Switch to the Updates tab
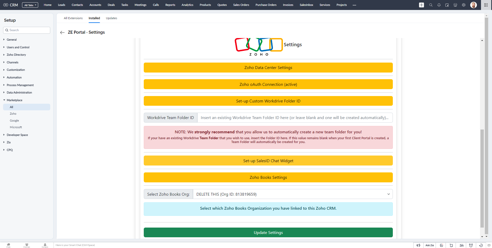This screenshot has width=492, height=248. click(x=111, y=18)
